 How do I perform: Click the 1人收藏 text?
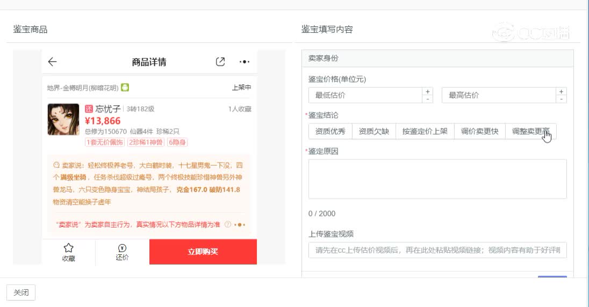point(240,109)
